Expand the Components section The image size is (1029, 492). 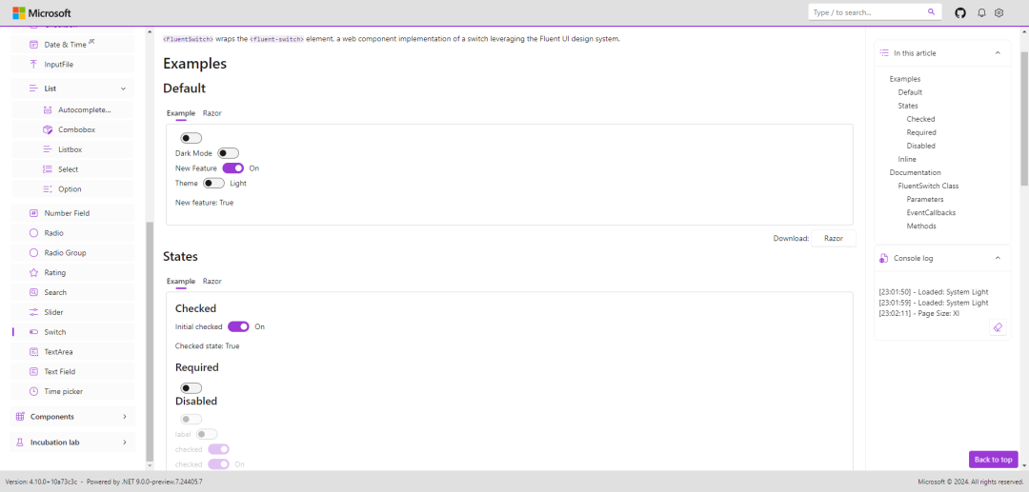click(124, 417)
